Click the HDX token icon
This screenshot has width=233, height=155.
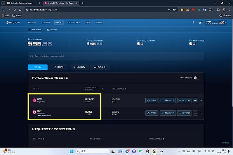pyautogui.click(x=34, y=100)
